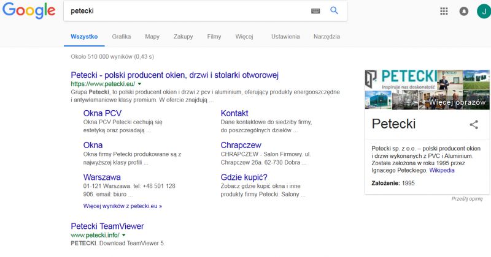The image size is (491, 257).
Task: Open Ustawienia settings menu
Action: point(285,37)
